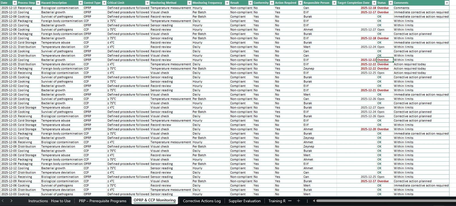
Task: Add a new sheet with the plus icon
Action: tap(298, 201)
